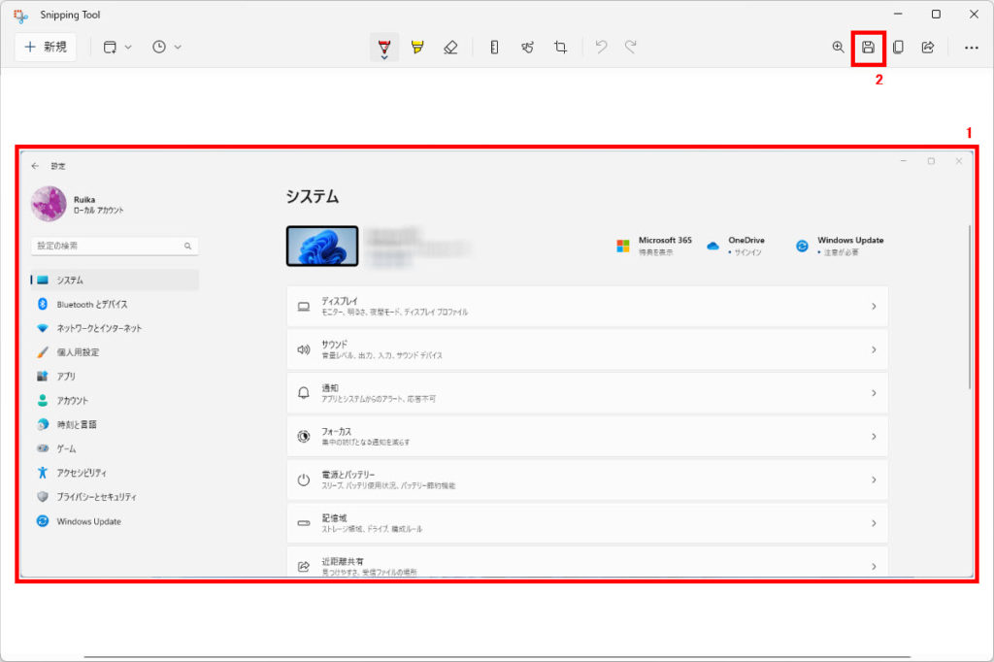Save snip using the floppy disk icon
The height and width of the screenshot is (662, 994).
point(869,47)
